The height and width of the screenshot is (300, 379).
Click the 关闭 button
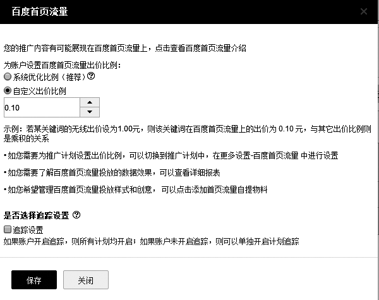point(86,280)
